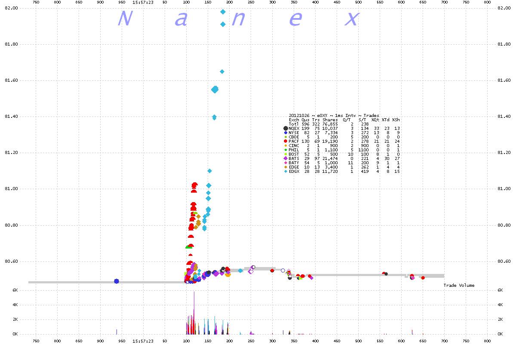Click the total quotes value '596'
The height and width of the screenshot is (344, 516).
[306, 124]
